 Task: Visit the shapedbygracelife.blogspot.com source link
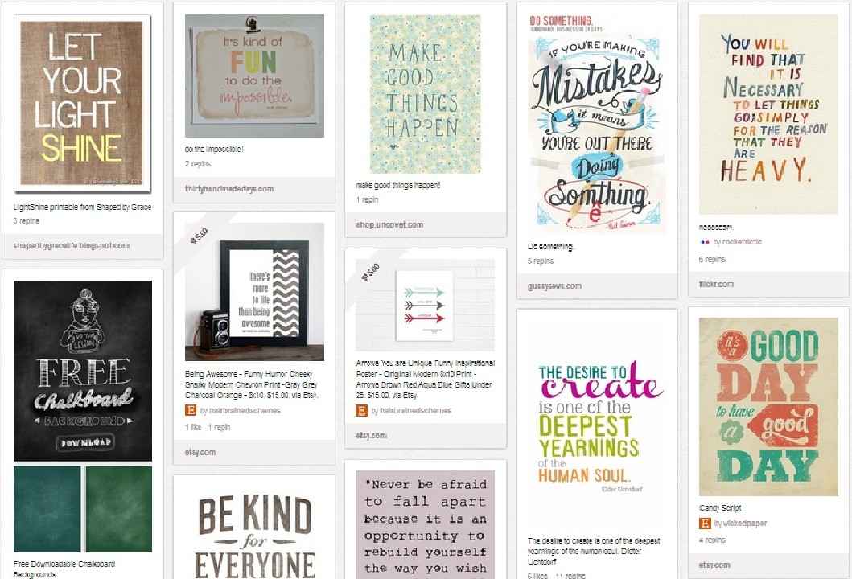pyautogui.click(x=71, y=245)
